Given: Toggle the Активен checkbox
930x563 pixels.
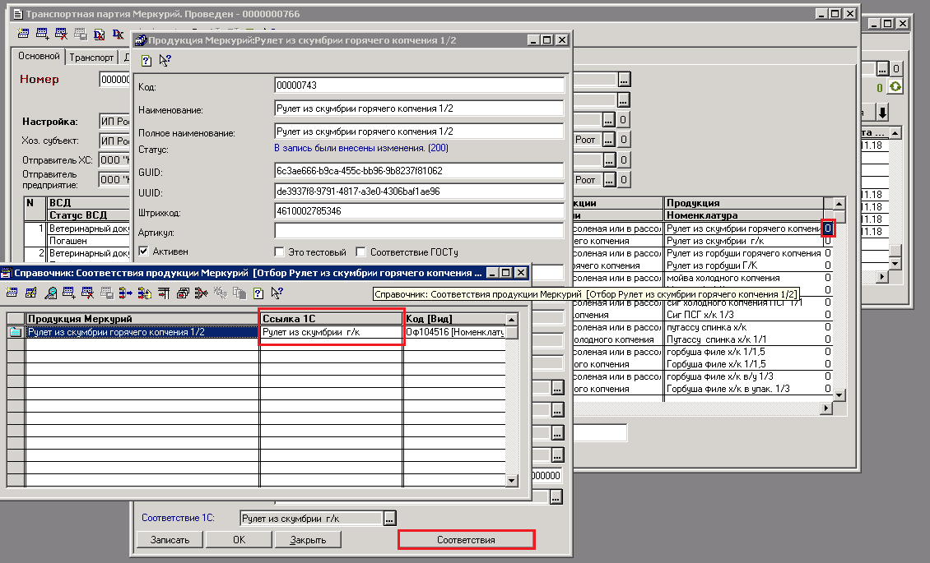Looking at the screenshot, I should pyautogui.click(x=143, y=251).
